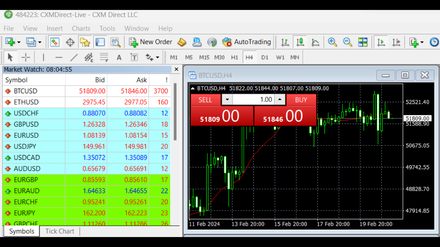Click the cloud/VPS toolbar icon

click(x=197, y=42)
